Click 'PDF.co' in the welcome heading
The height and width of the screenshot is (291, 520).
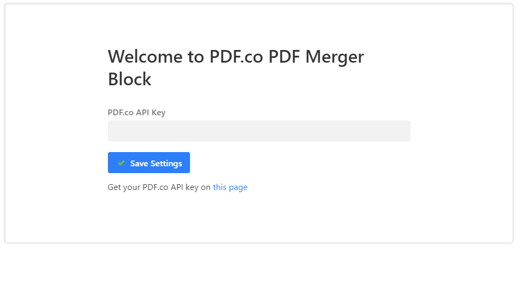click(236, 57)
